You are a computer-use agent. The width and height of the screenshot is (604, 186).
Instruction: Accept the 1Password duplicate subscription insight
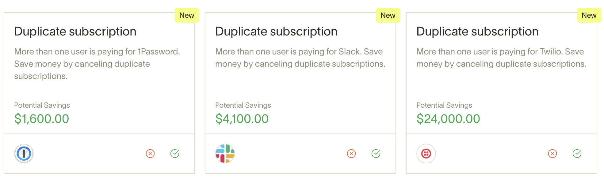(x=175, y=154)
